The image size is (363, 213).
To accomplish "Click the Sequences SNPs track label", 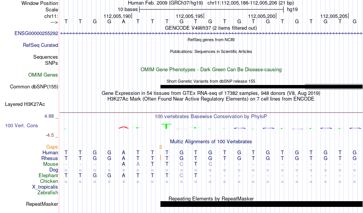I will (45, 60).
